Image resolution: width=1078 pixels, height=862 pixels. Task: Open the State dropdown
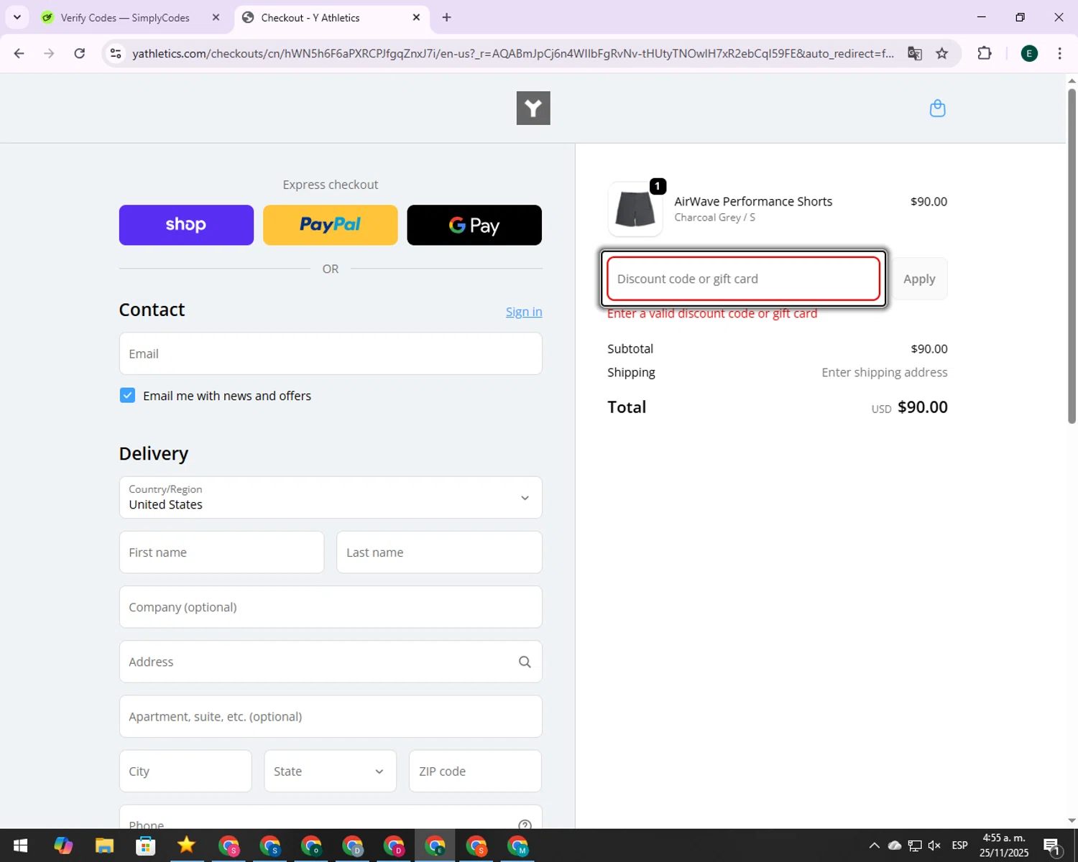click(330, 771)
